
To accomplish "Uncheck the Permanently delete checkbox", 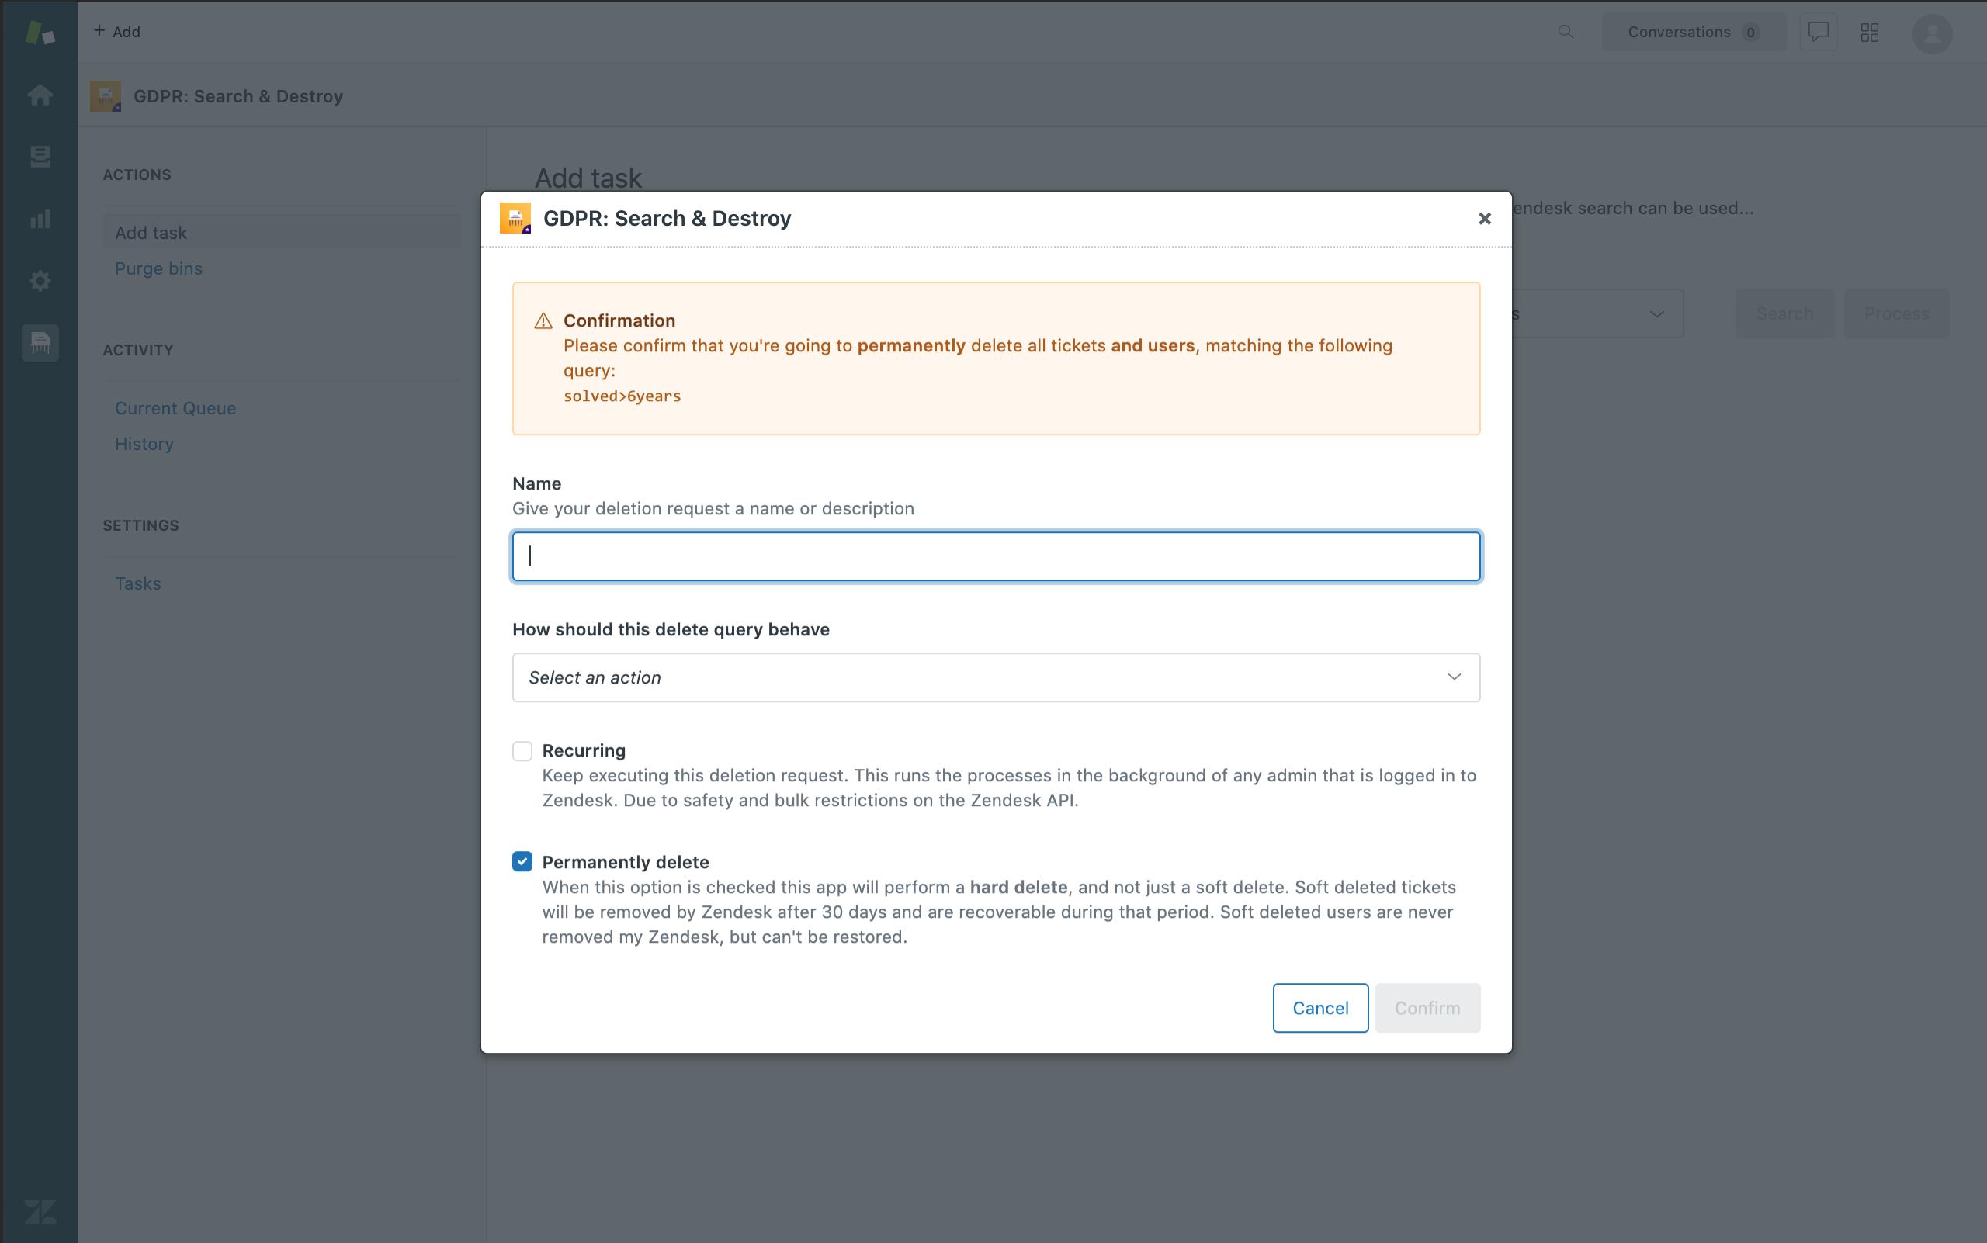I will 522,861.
